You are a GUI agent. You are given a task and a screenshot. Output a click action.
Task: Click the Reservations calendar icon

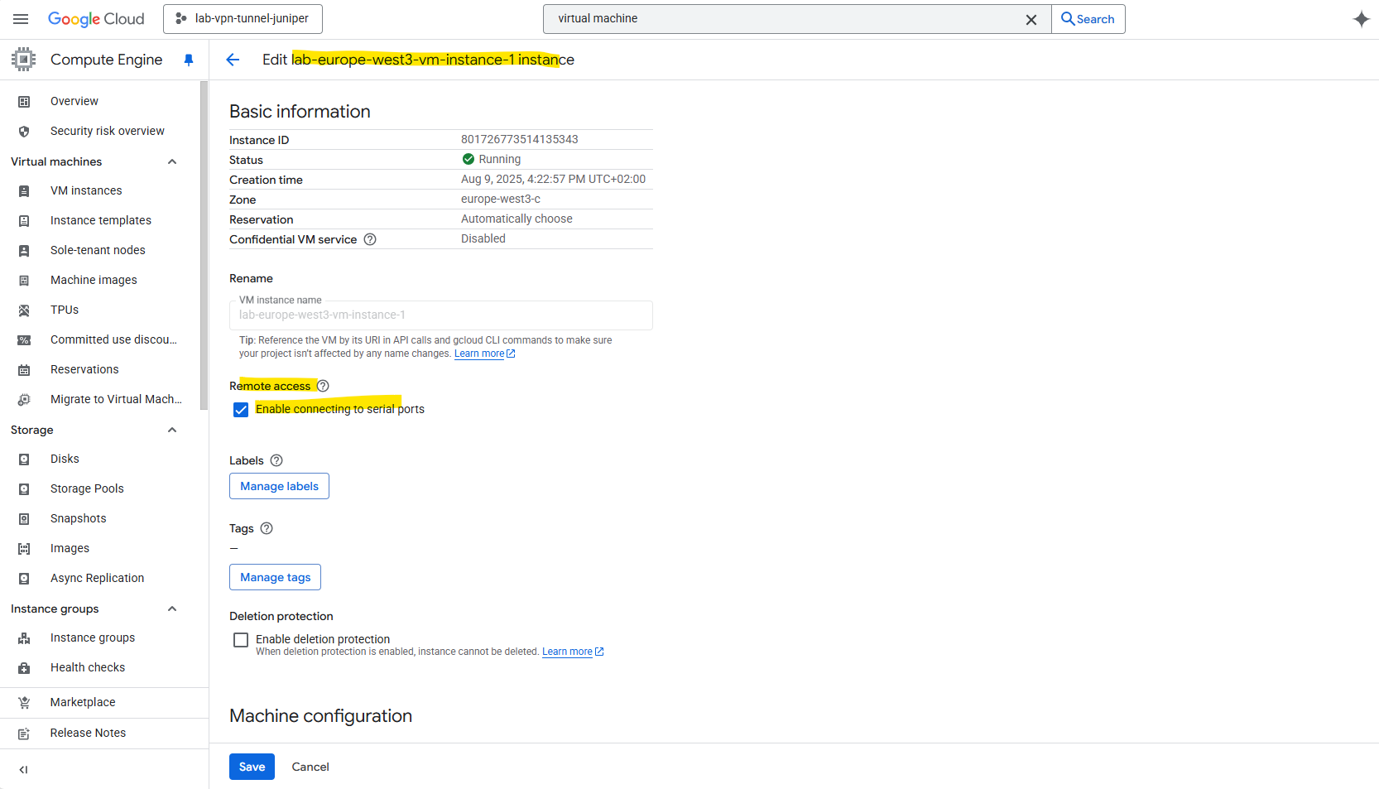24,370
